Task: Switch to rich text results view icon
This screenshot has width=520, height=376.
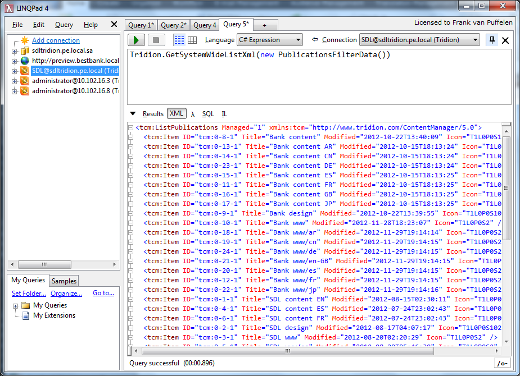Action: click(x=179, y=40)
